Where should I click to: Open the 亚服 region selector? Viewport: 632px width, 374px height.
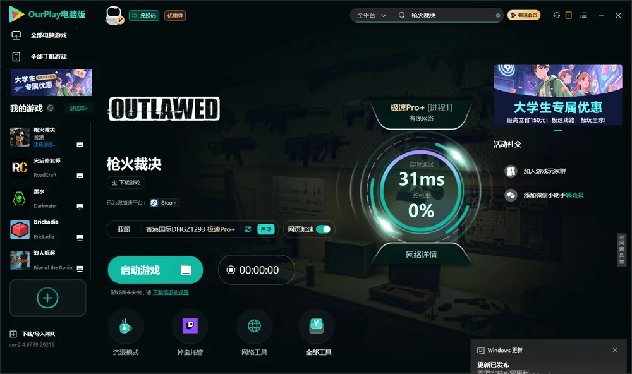124,229
